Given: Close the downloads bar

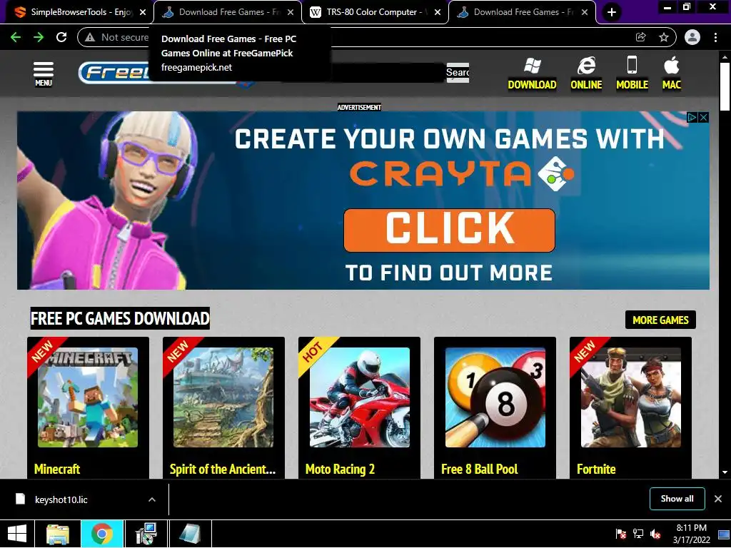Looking at the screenshot, I should (x=718, y=499).
